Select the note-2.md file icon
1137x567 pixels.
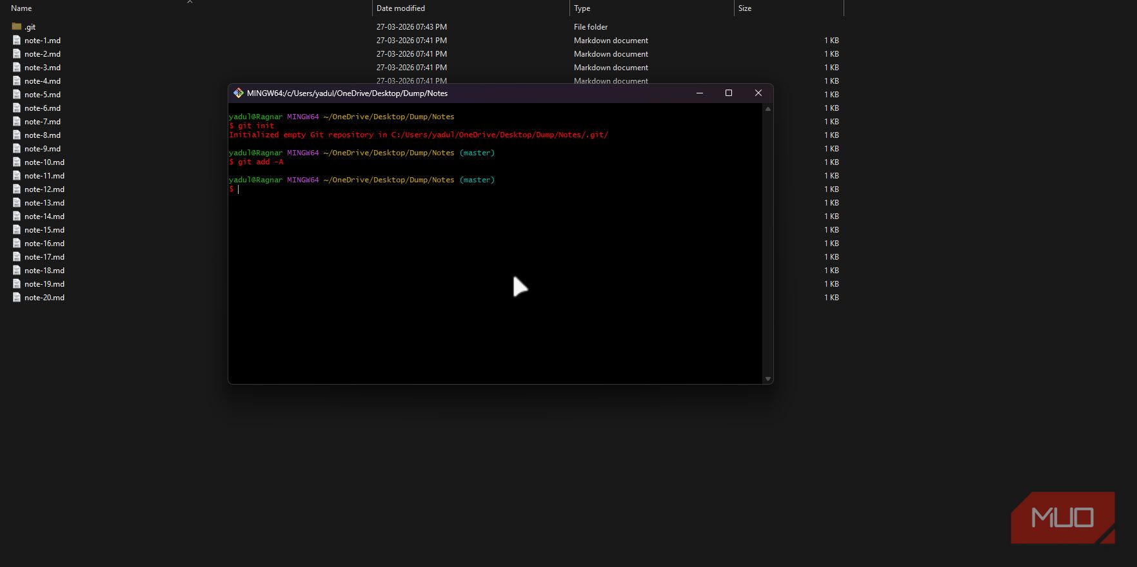(x=17, y=53)
